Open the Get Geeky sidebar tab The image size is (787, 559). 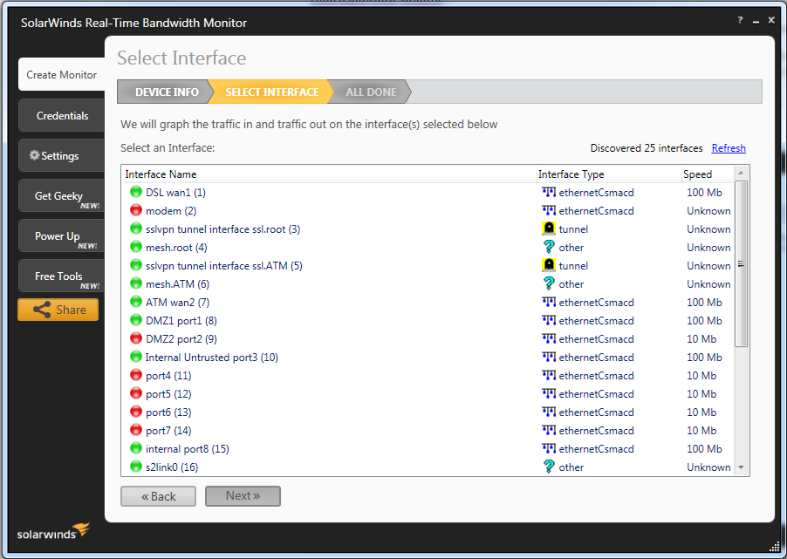(x=62, y=195)
